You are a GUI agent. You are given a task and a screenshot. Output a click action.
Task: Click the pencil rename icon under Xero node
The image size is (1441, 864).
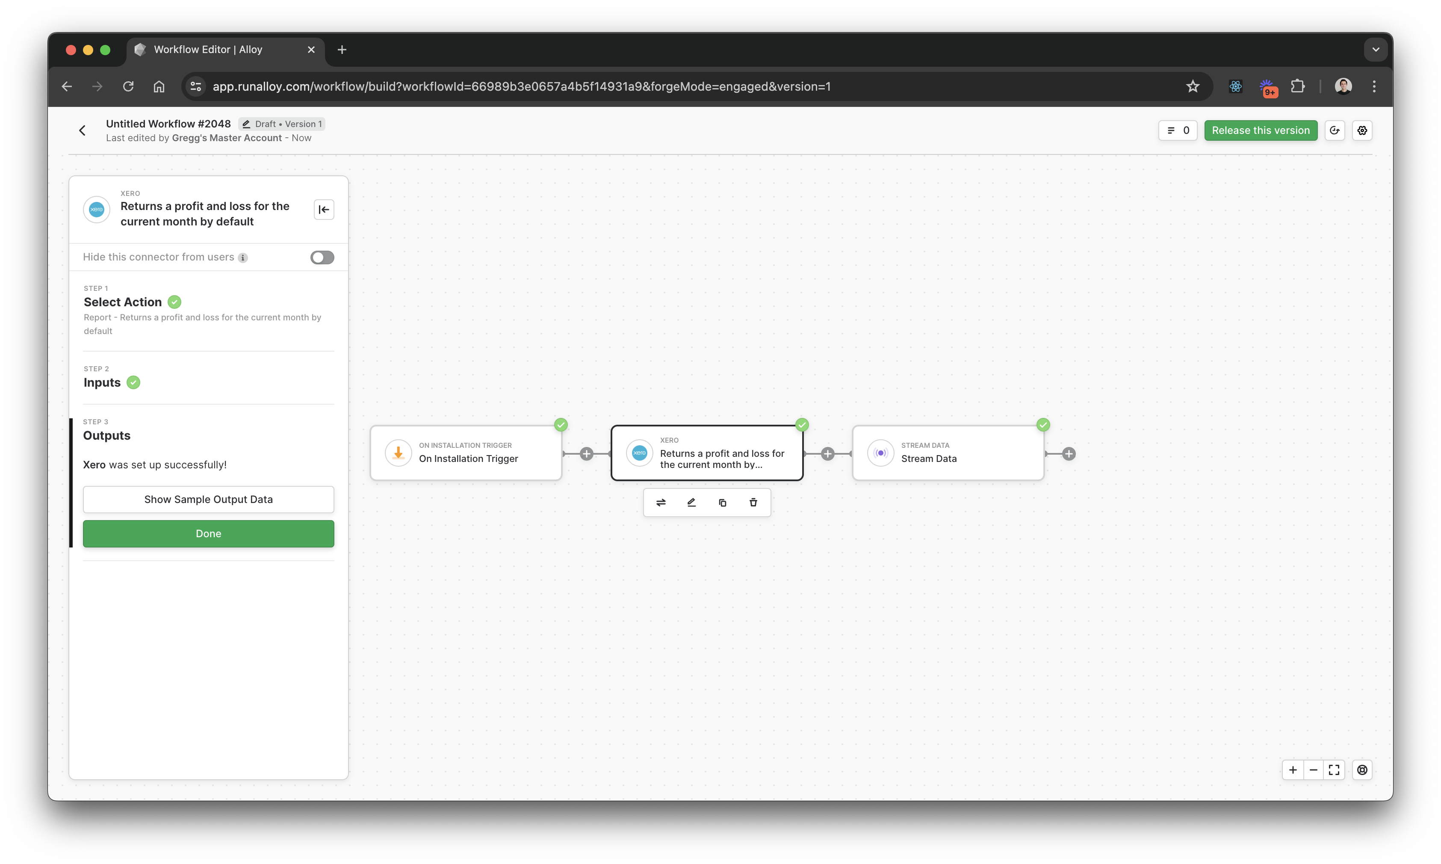tap(691, 503)
